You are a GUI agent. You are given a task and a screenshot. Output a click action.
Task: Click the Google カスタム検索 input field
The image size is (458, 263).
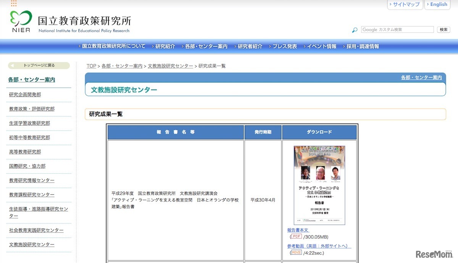pyautogui.click(x=397, y=29)
